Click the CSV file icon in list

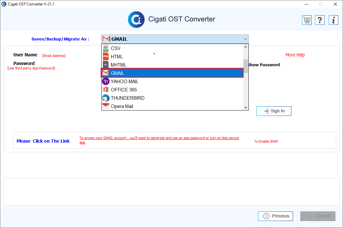(x=106, y=48)
